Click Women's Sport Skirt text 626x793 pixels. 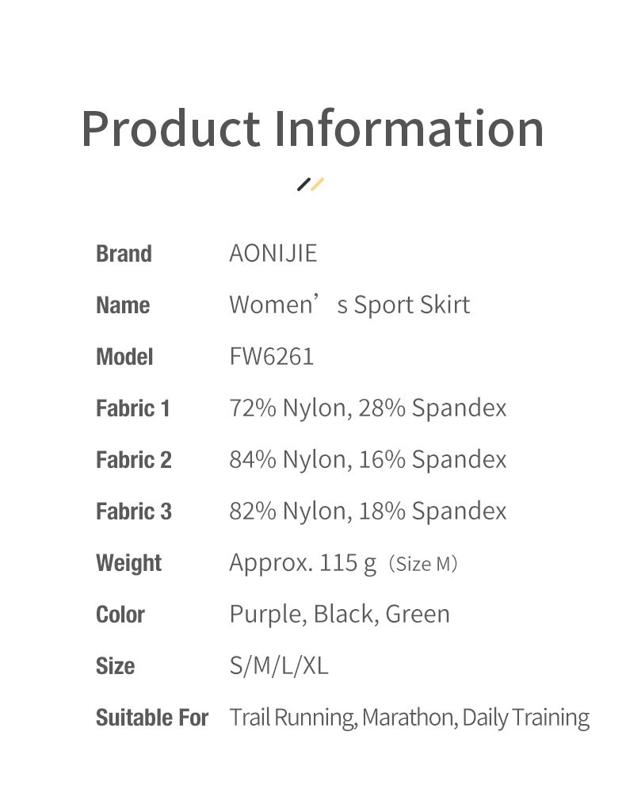[x=349, y=305]
